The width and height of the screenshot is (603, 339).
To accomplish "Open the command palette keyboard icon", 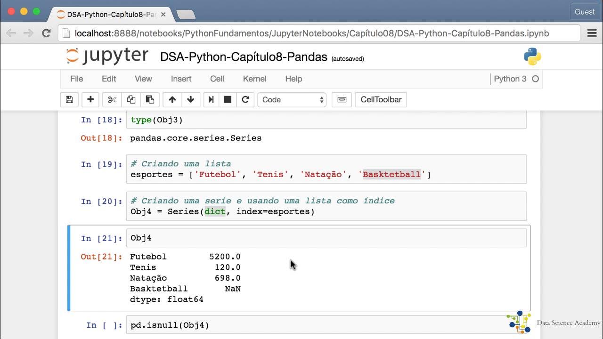I will (342, 100).
